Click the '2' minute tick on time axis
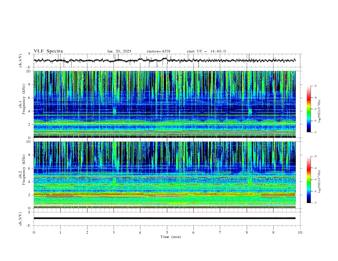338x261 pixels. click(87, 232)
